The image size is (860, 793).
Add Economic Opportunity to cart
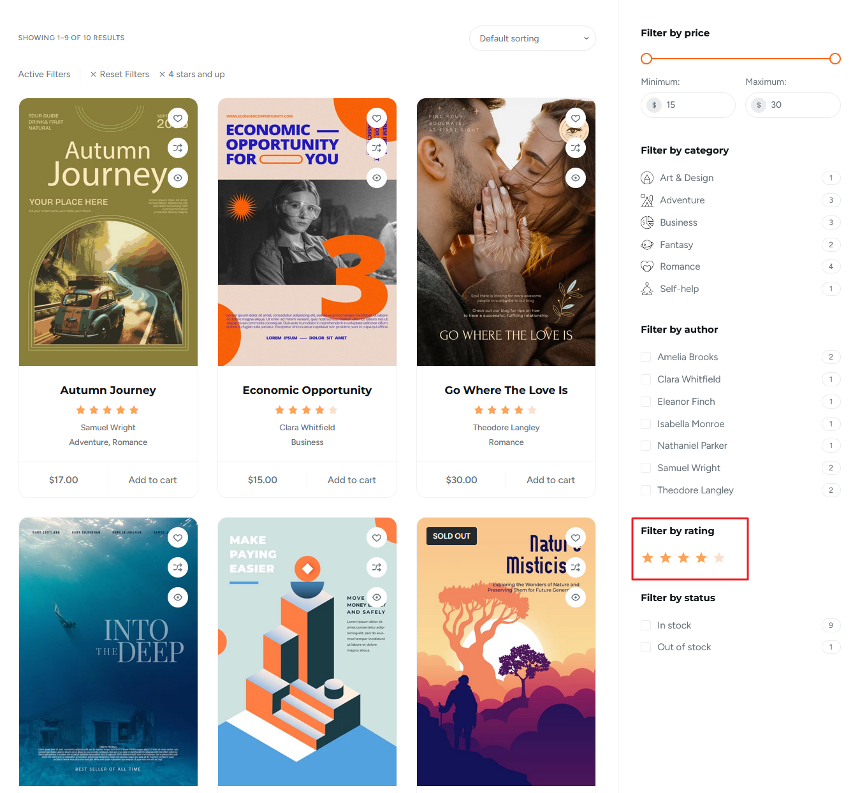point(351,480)
